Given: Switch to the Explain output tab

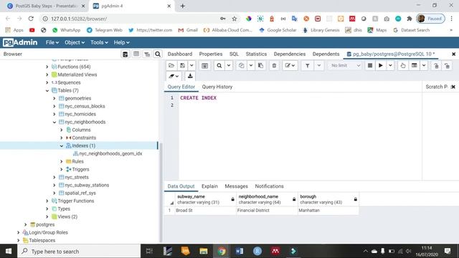Looking at the screenshot, I should (209, 186).
